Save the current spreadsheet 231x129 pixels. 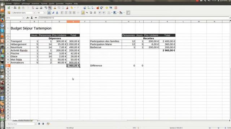click(19, 8)
